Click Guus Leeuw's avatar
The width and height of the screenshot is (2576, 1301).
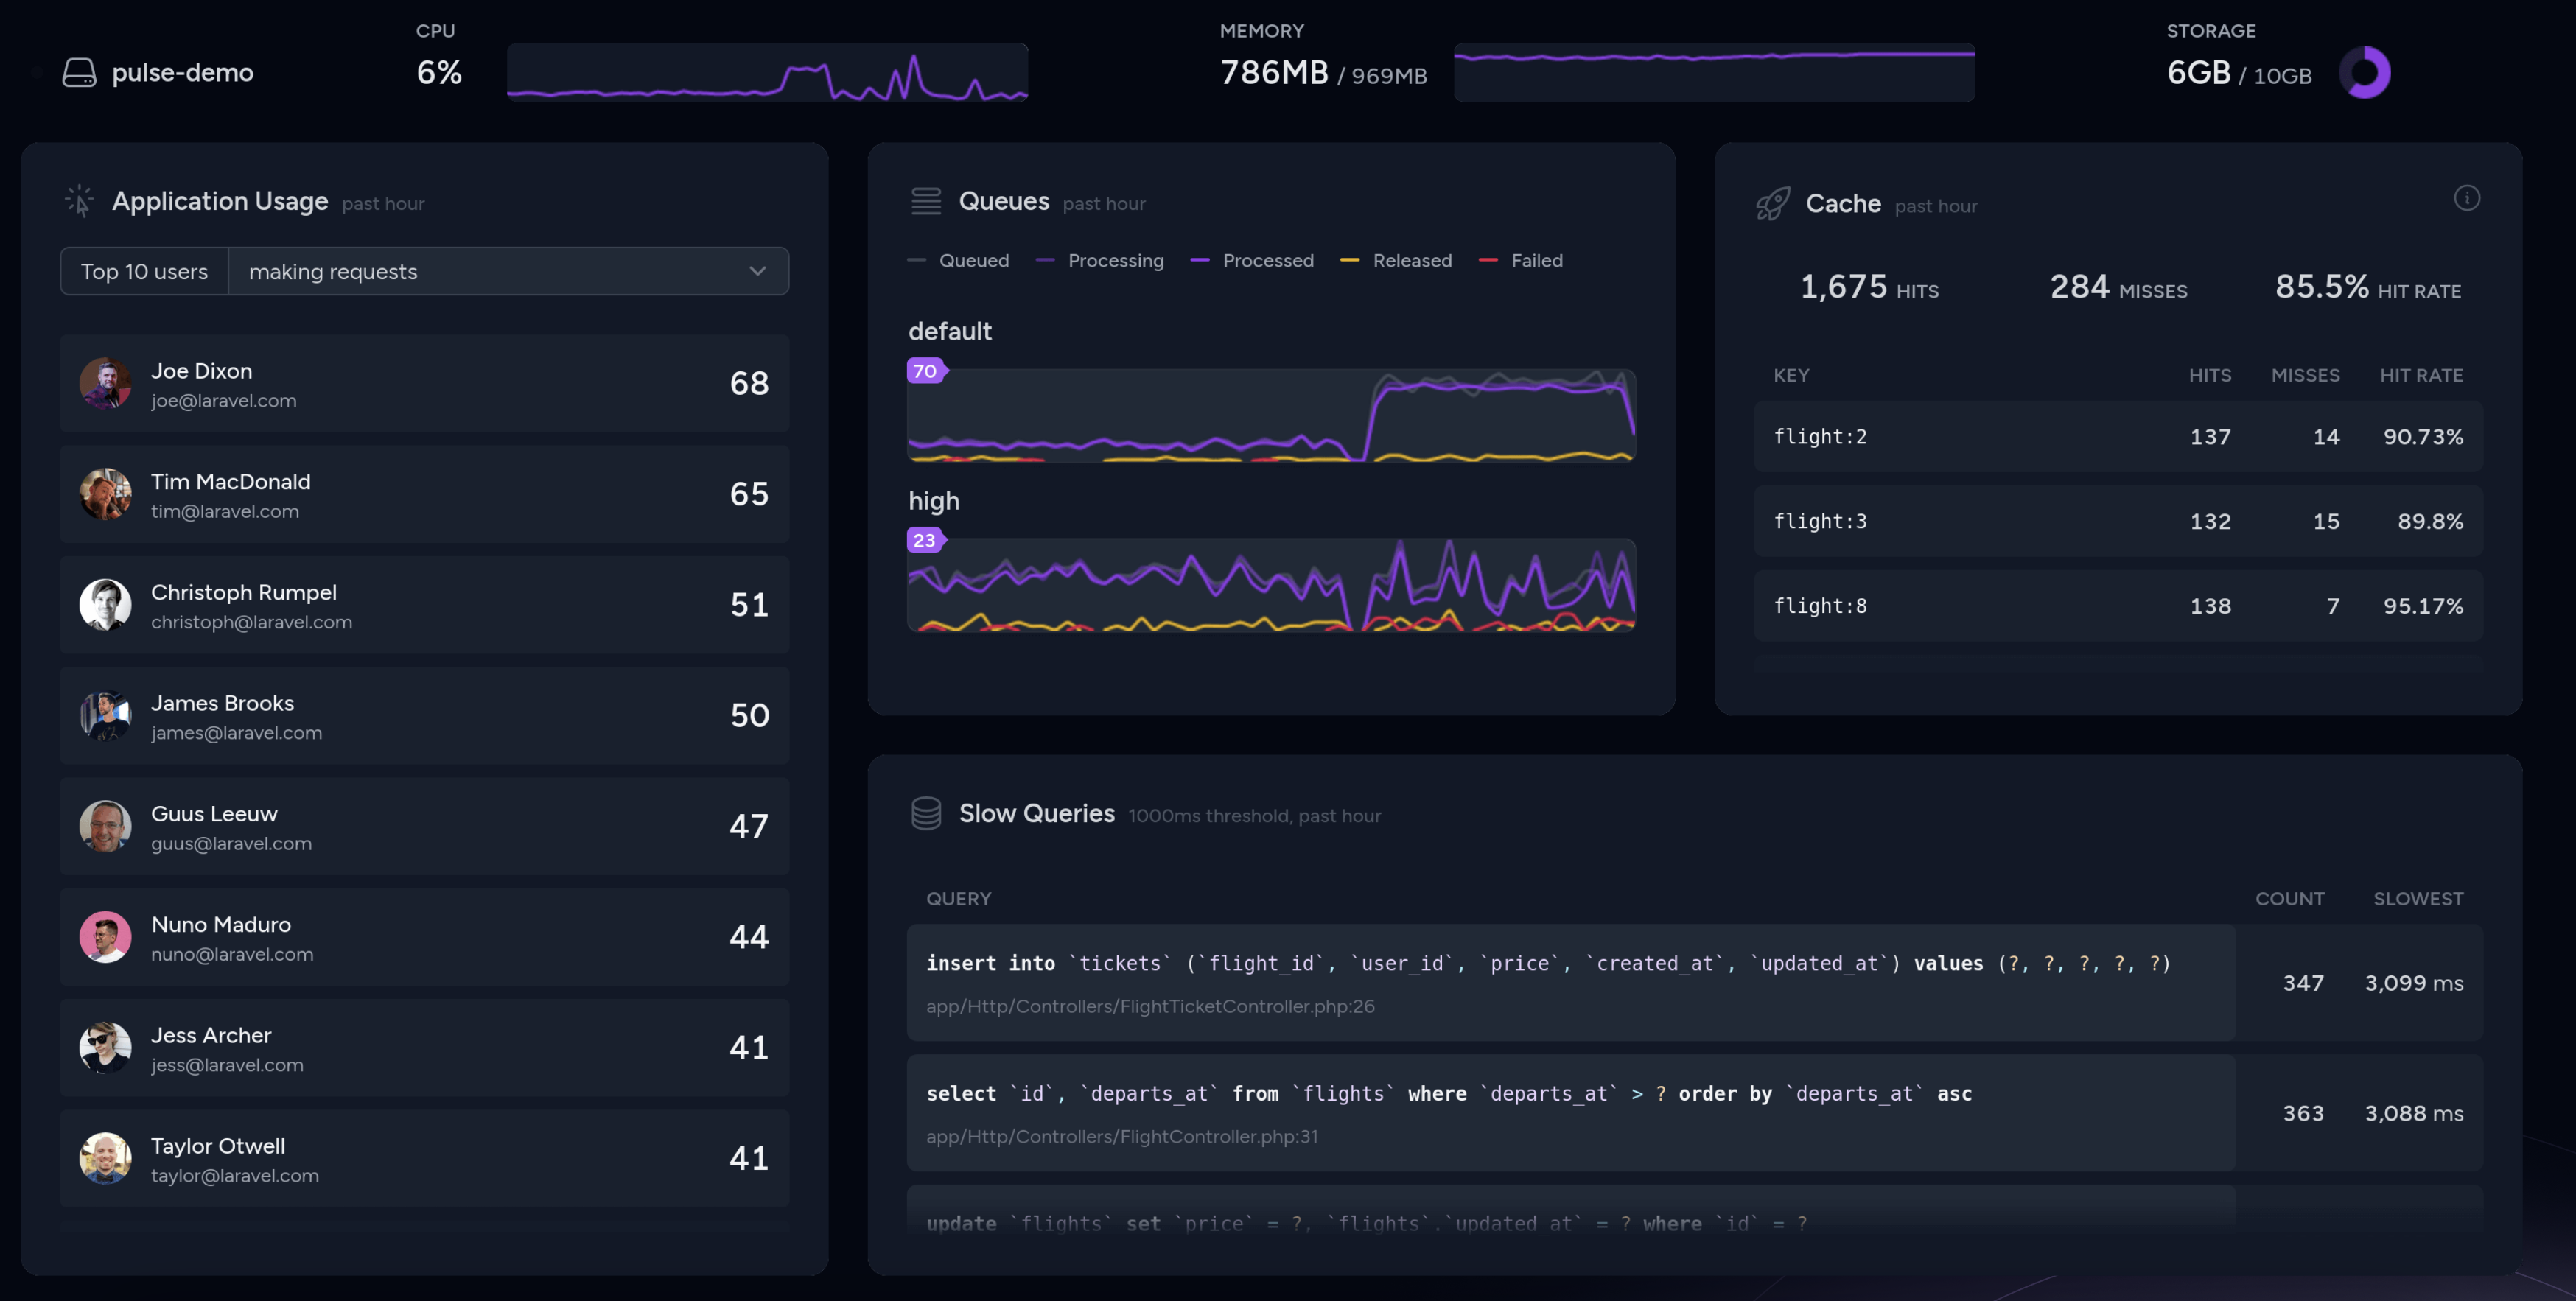(x=105, y=826)
